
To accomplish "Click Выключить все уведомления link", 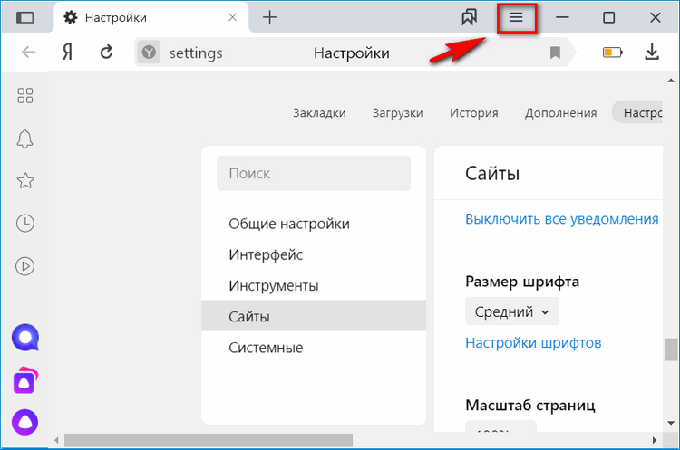I will [x=561, y=219].
